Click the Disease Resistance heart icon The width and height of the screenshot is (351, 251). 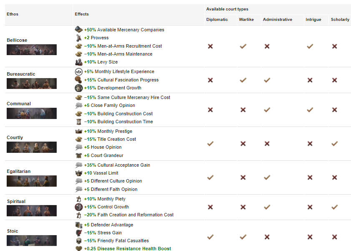tap(79, 248)
